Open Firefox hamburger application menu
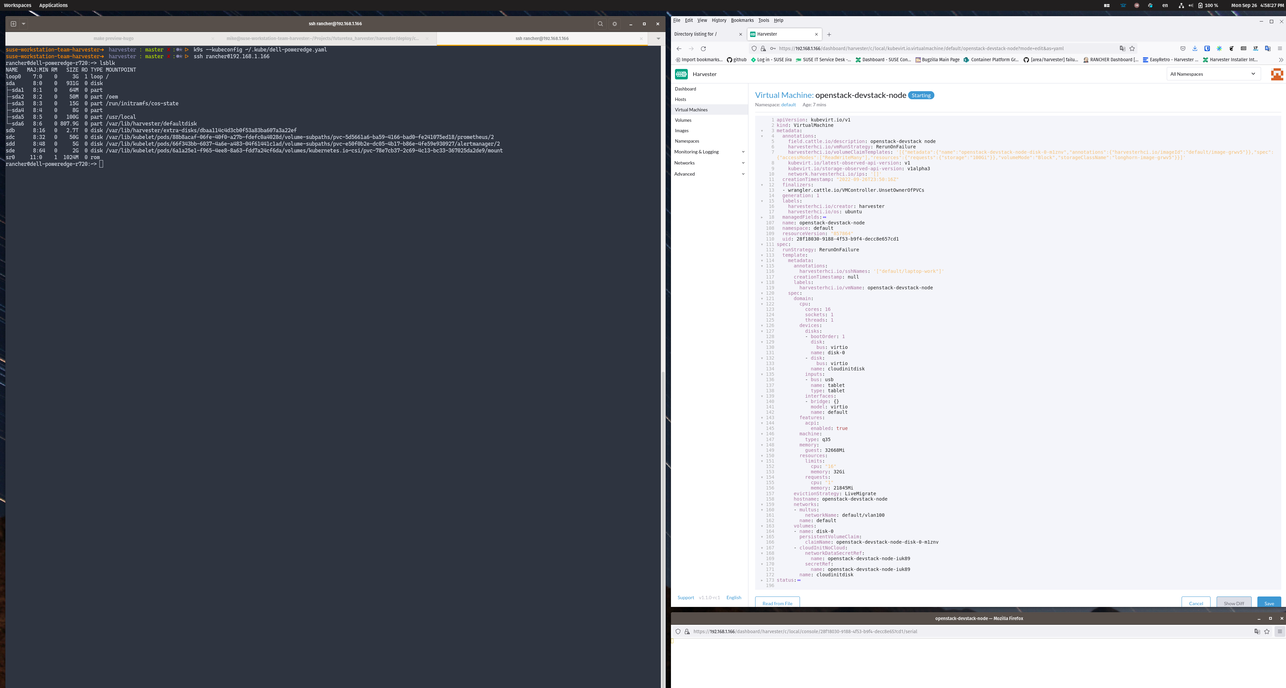 [1280, 48]
